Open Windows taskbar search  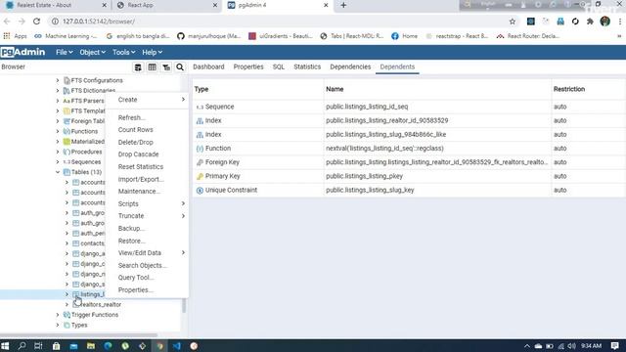[x=22, y=346]
